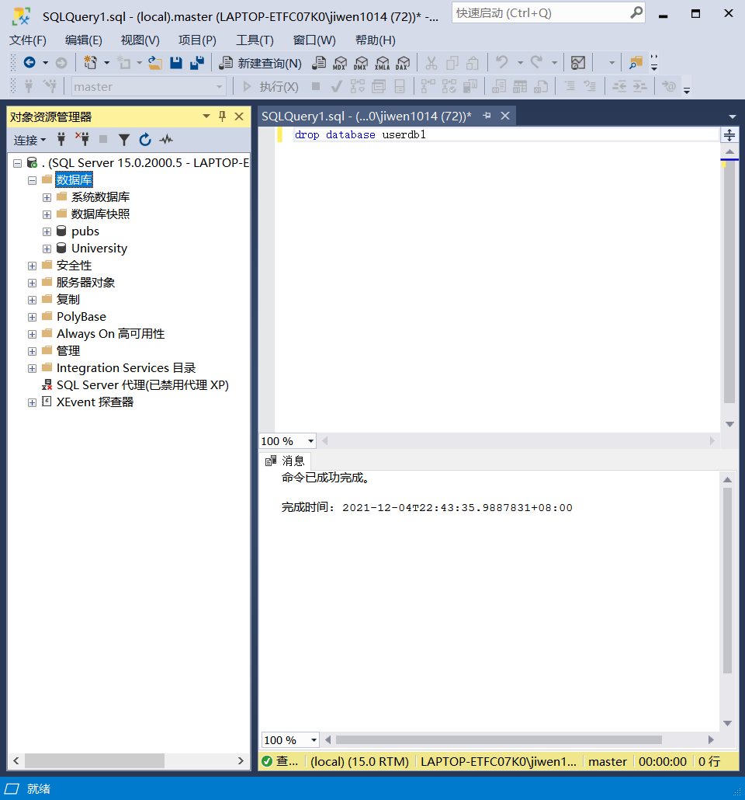Viewport: 745px width, 800px height.
Task: Expand the Always On 高可用性 folder
Action: coord(32,334)
